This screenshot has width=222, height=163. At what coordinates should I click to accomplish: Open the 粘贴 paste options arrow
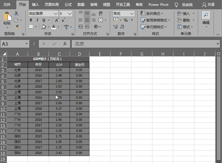(7, 27)
